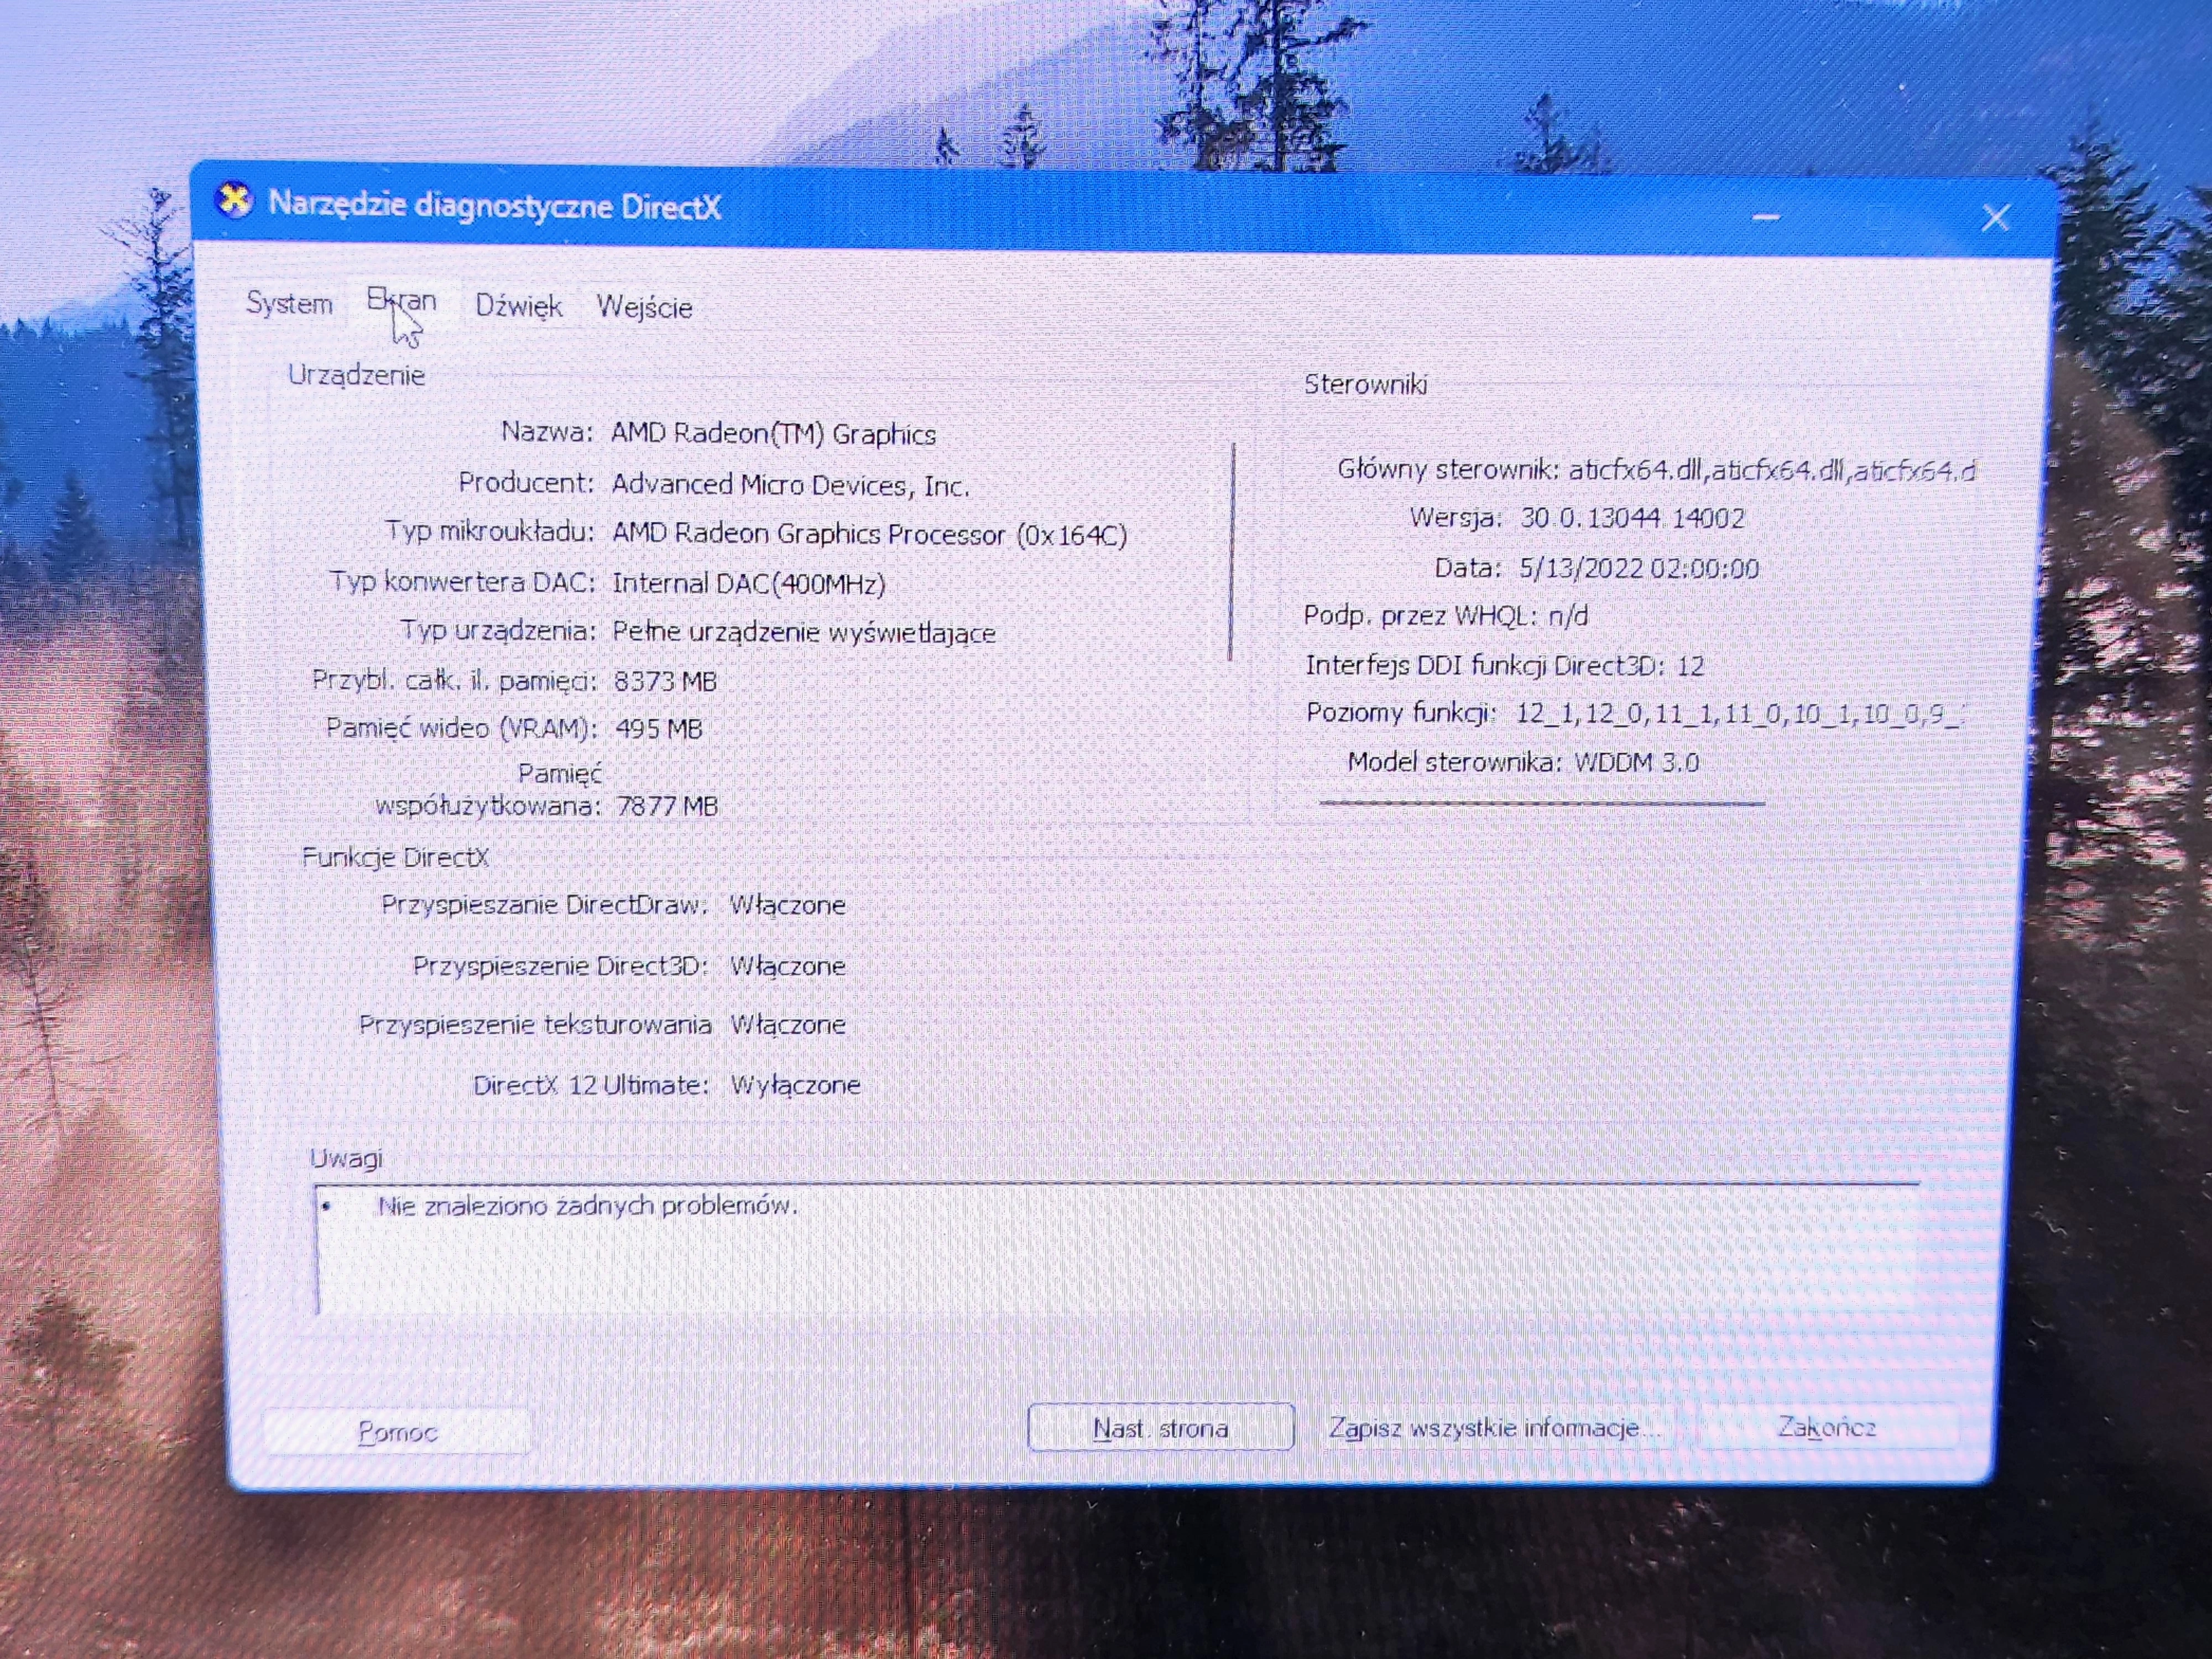Click 'Przyspieszenie teksturowania' status Włączone
The image size is (2212, 1659).
(788, 1024)
